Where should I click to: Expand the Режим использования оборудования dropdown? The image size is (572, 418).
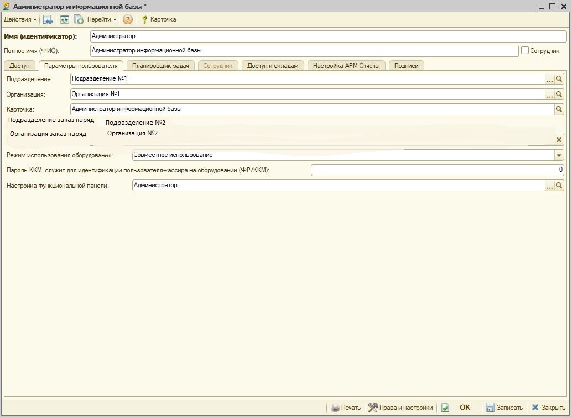click(559, 155)
